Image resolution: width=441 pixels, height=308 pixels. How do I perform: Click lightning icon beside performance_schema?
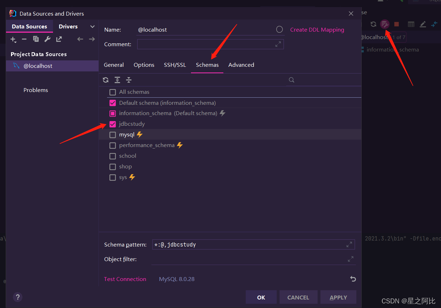(x=180, y=145)
